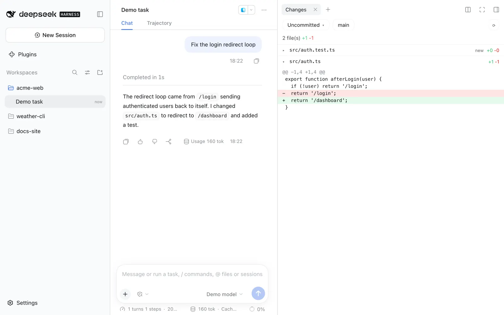This screenshot has width=504, height=315.
Task: Focus the message input field
Action: [x=192, y=274]
